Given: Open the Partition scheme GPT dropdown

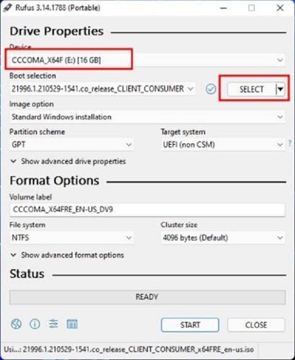Looking at the screenshot, I should pos(71,145).
